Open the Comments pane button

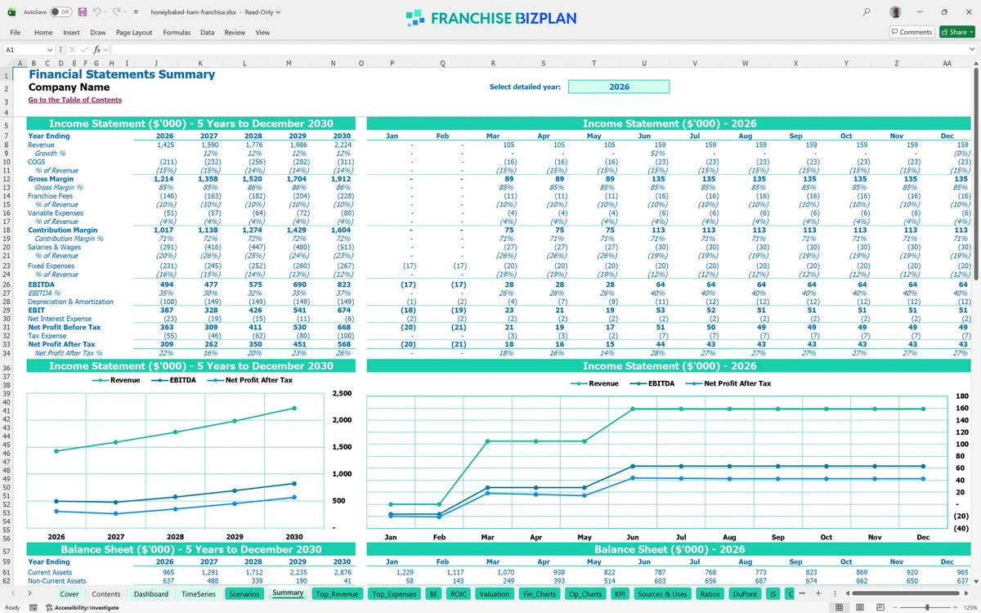[912, 32]
